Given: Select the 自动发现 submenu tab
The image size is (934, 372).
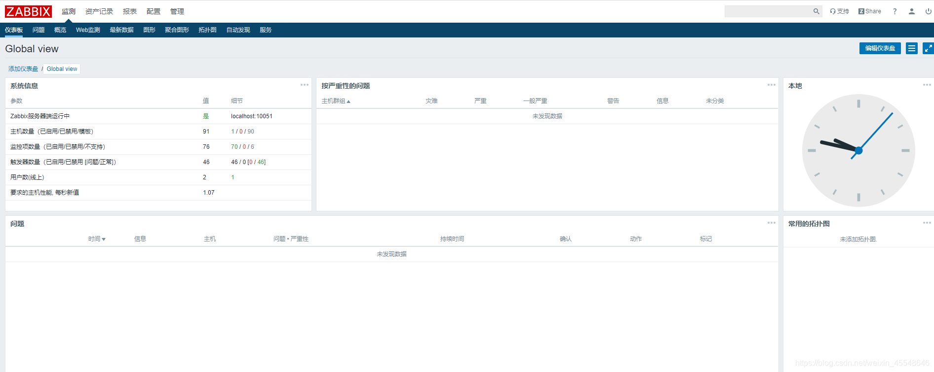Looking at the screenshot, I should click(x=238, y=30).
